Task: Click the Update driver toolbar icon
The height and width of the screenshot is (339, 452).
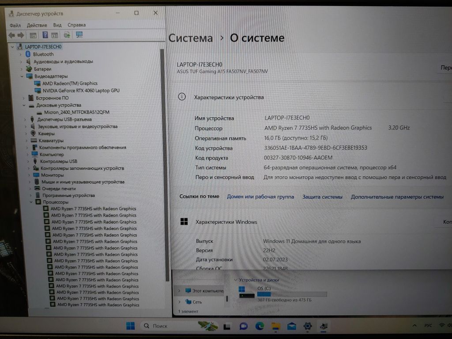Action: click(67, 35)
